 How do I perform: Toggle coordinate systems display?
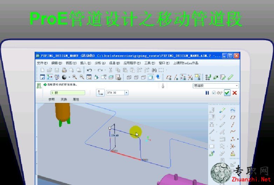point(190,77)
